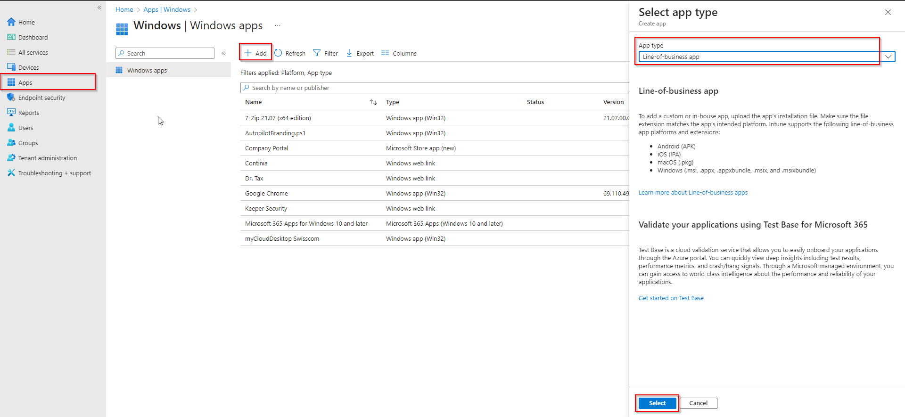
Task: Open Learn more about Line-of-business apps link
Action: pos(693,192)
